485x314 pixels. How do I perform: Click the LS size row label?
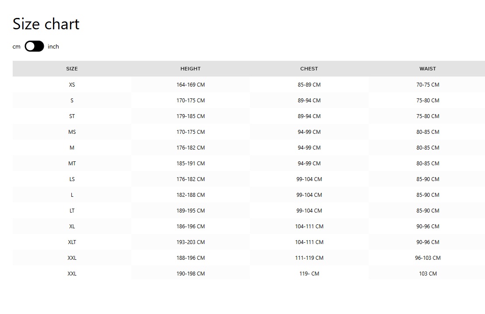coord(72,179)
